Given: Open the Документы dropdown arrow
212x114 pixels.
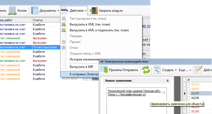Looking at the screenshot, I should click(58, 11).
